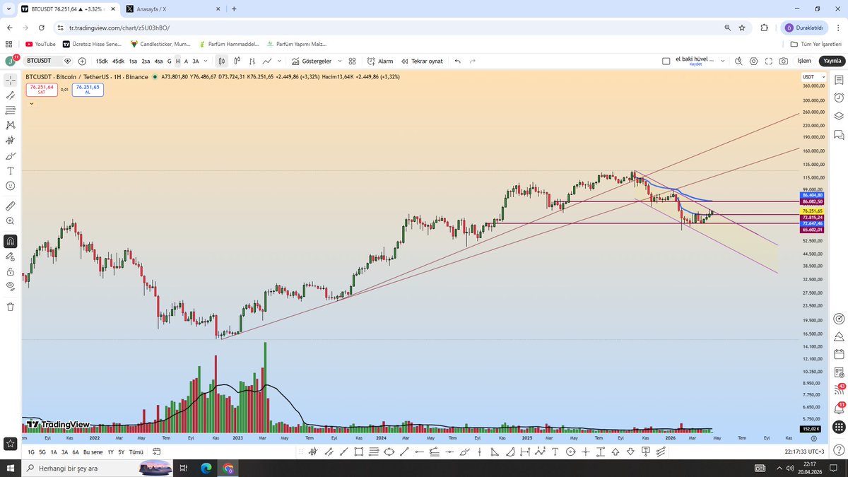Set date range to Tümü
848x477 pixels.
point(136,452)
